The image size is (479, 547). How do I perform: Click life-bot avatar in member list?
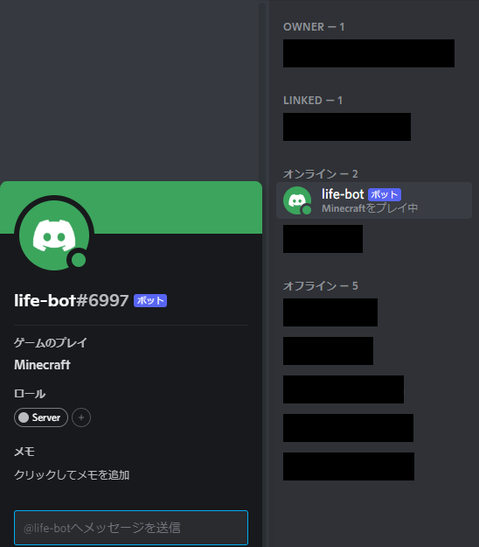(297, 200)
